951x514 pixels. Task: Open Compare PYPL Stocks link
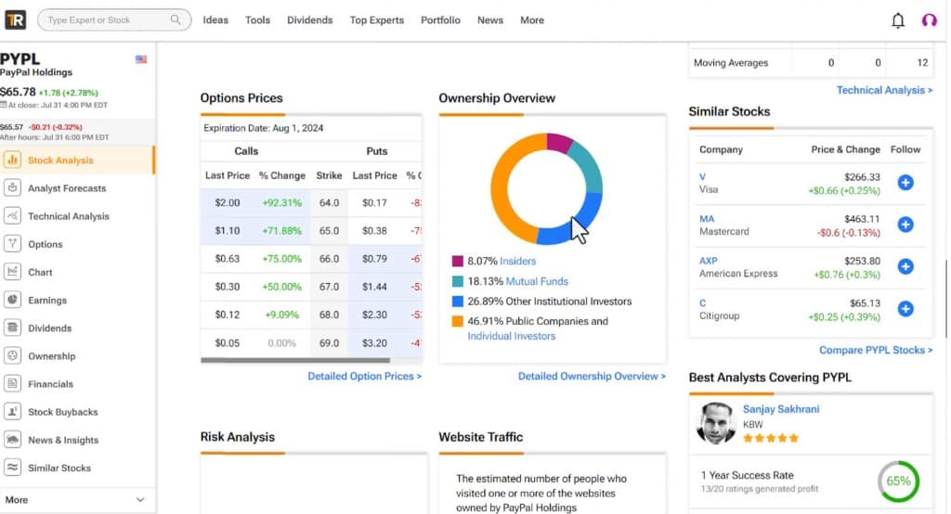pos(876,350)
